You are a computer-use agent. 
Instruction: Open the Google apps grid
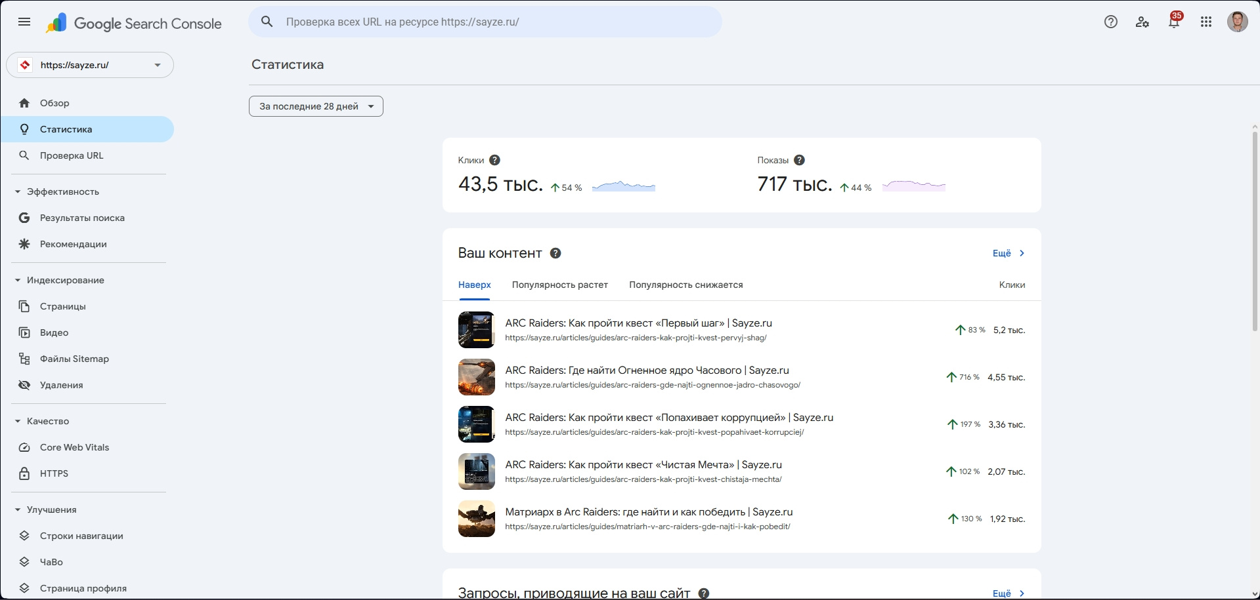click(x=1206, y=22)
